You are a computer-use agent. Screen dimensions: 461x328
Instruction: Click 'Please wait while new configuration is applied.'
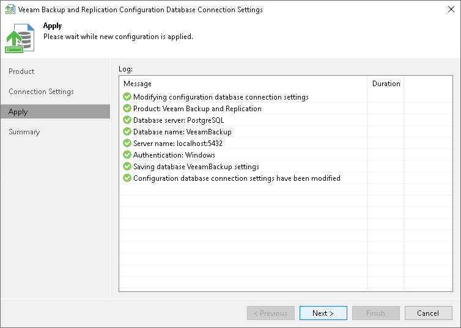[118, 37]
